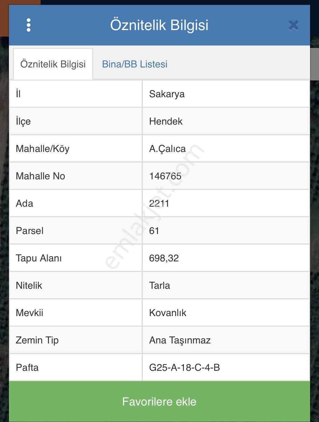Switch to the Bina/BB Listesi tab

134,64
